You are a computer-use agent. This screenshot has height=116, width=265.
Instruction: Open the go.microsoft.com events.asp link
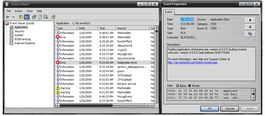coord(193,62)
